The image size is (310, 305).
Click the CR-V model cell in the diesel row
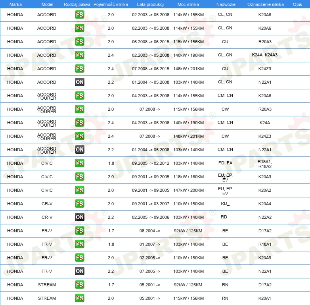(x=47, y=217)
